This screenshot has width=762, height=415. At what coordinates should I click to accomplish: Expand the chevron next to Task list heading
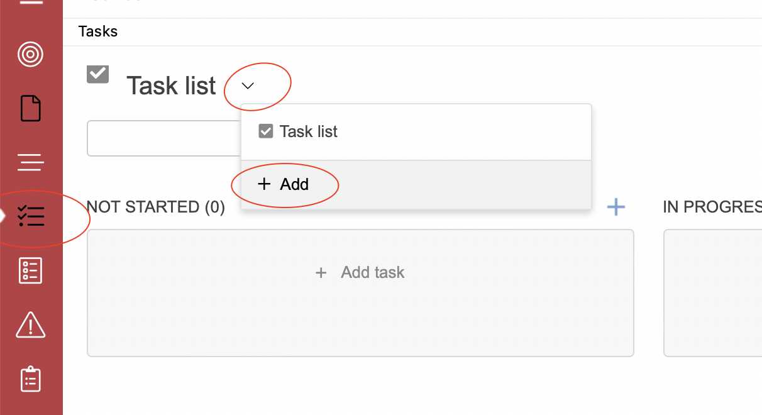248,86
